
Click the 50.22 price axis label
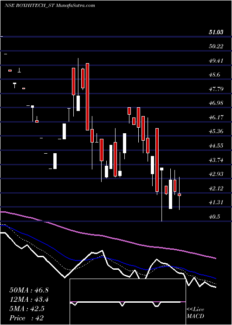216,46
